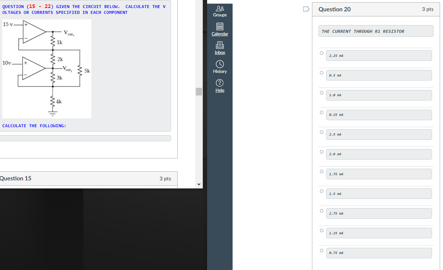
Task: Click the '3 pts' label for Question 20
Action: (x=428, y=9)
